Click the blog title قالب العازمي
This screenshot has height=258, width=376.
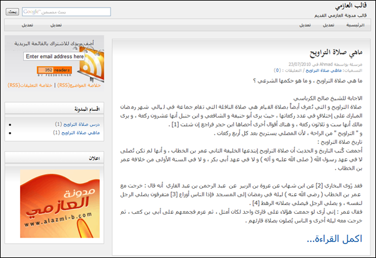pos(351,6)
